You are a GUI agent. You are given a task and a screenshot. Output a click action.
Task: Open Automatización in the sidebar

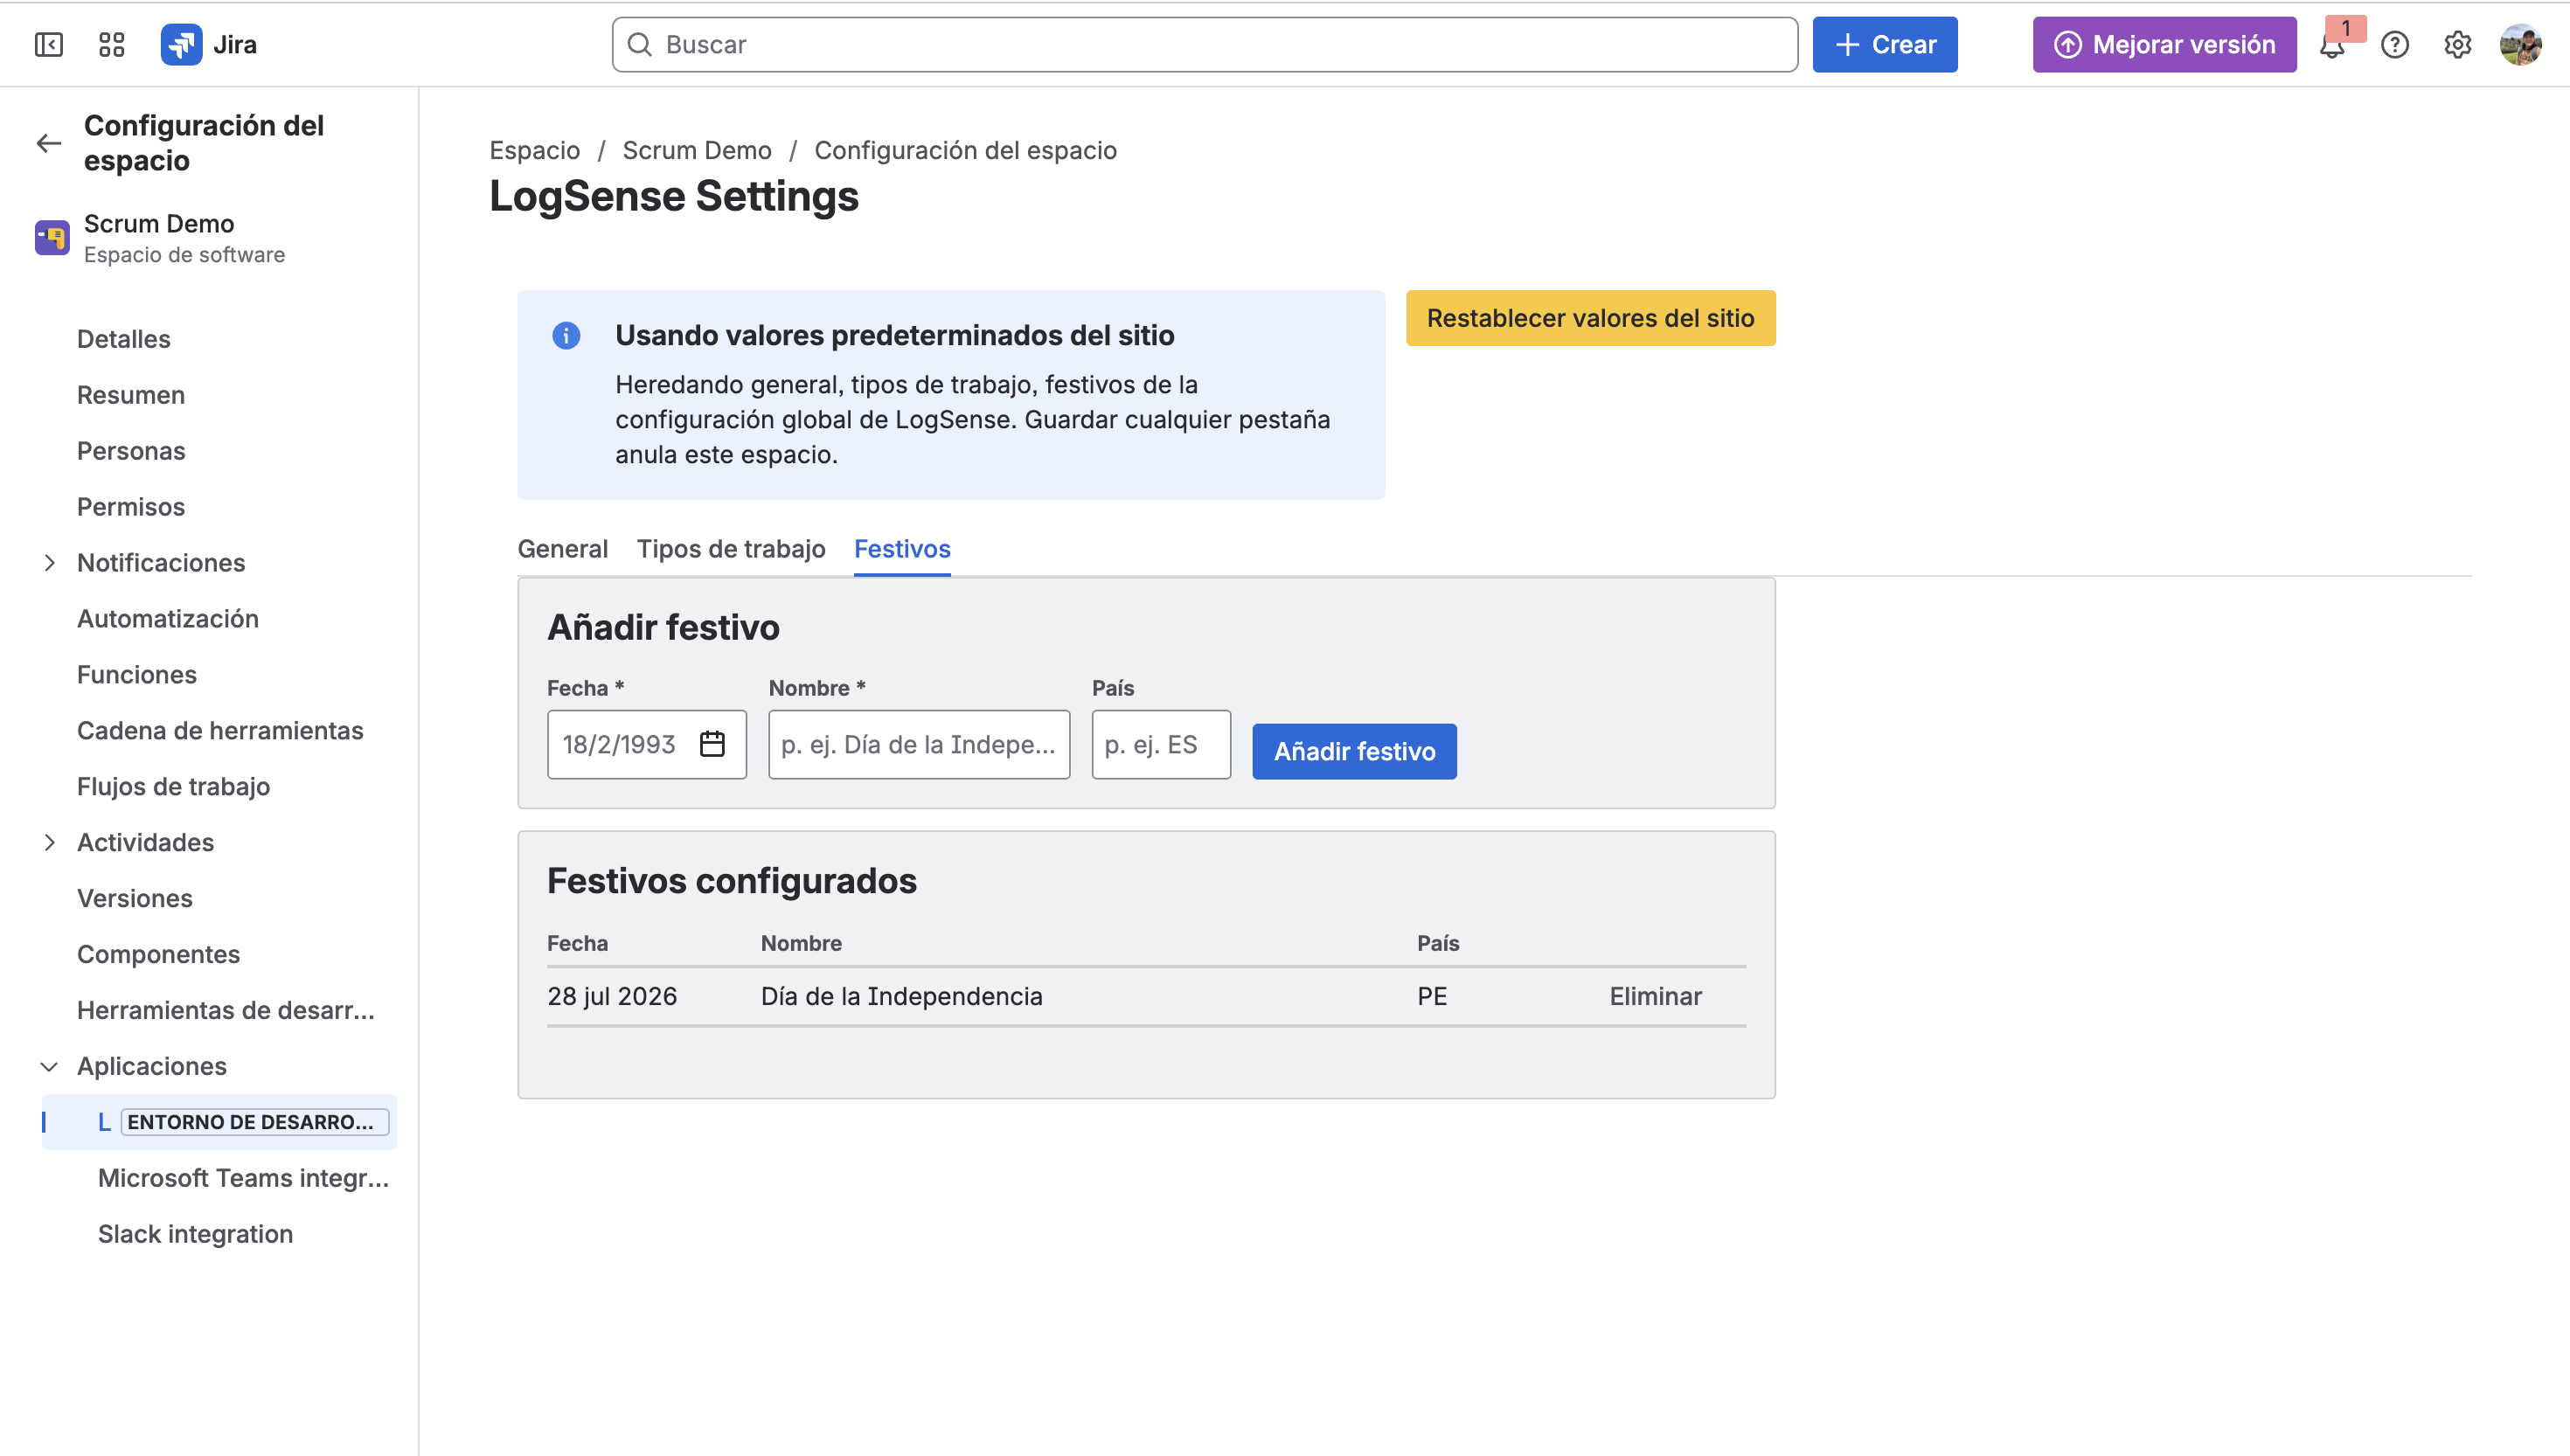(x=168, y=619)
